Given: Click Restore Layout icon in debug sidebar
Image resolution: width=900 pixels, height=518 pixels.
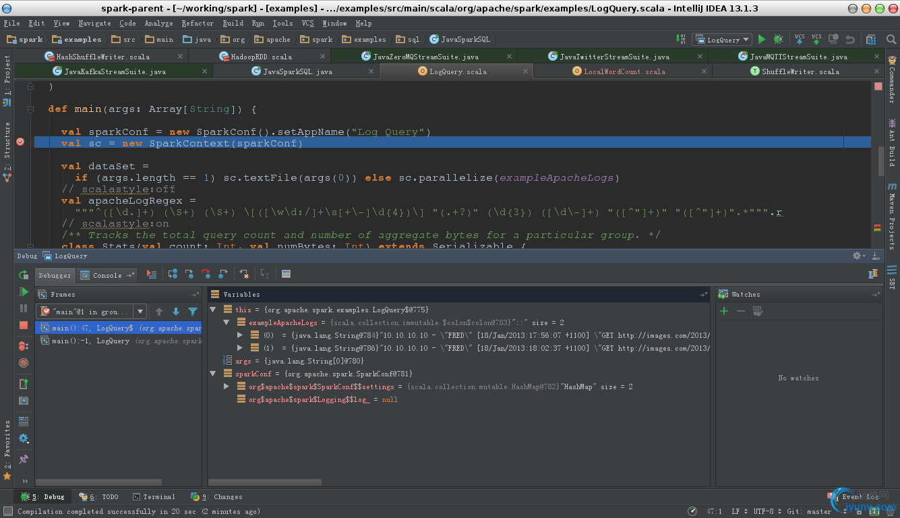Looking at the screenshot, I should click(x=24, y=422).
